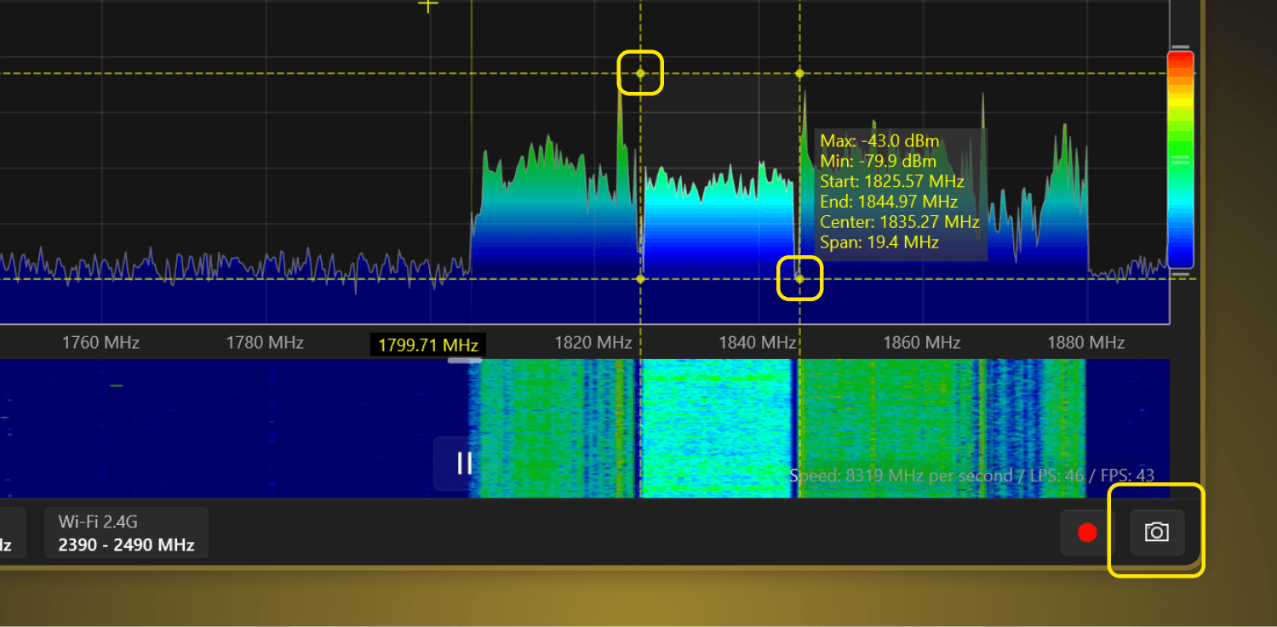The image size is (1277, 627).
Task: Click the bottom-left selection marker dot
Action: click(x=640, y=279)
